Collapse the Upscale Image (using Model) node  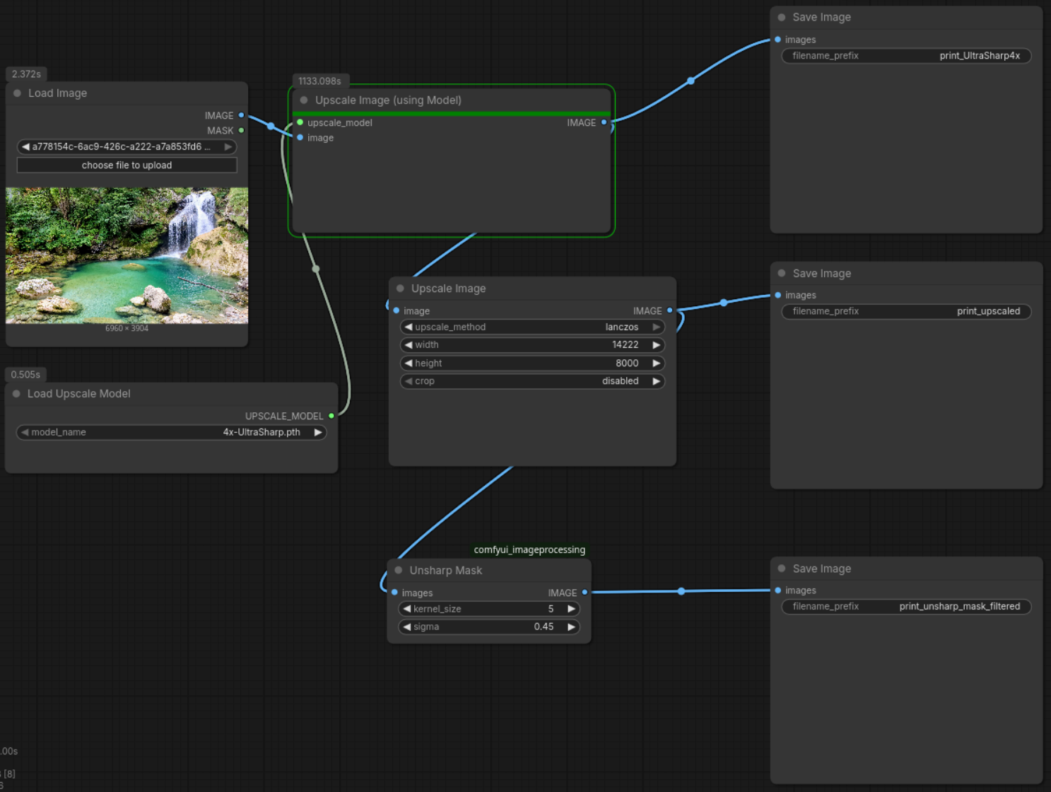tap(304, 100)
